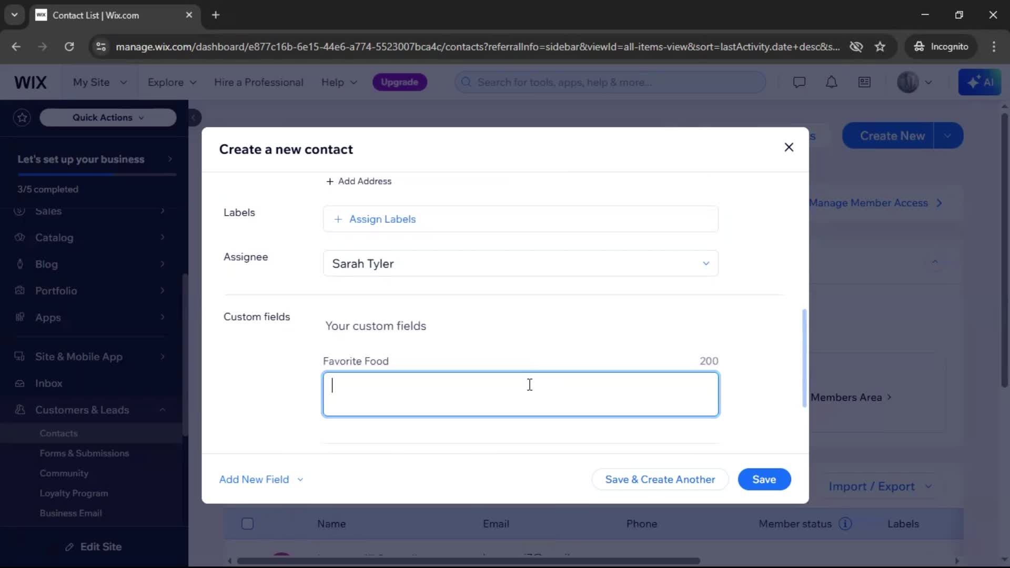This screenshot has width=1010, height=568.
Task: Open Community in sidebar
Action: pos(64,473)
